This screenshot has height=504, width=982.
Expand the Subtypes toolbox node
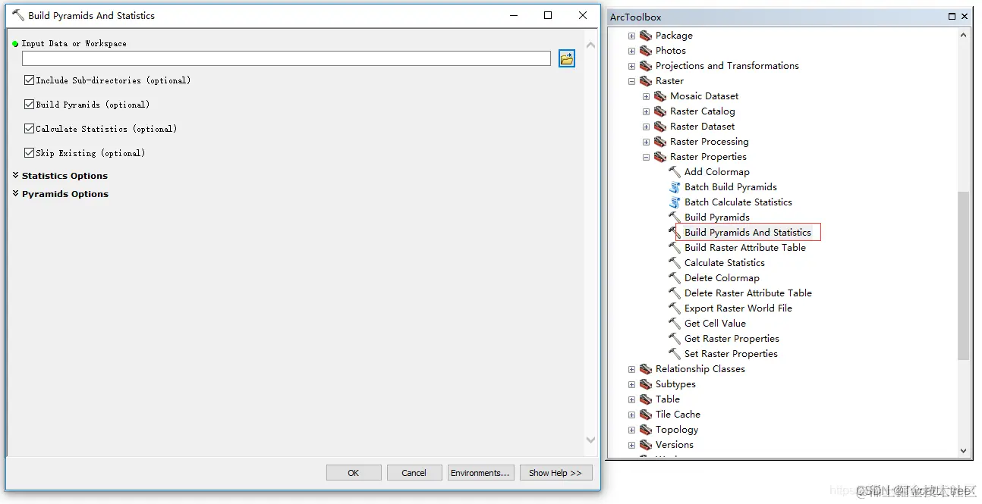(631, 384)
